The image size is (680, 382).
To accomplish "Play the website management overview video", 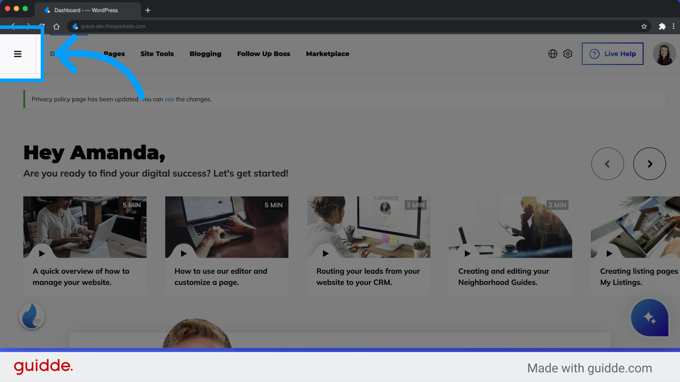I will click(42, 253).
